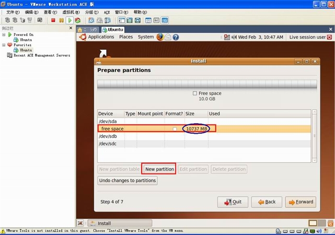Close the sidebar panel with X
Screen dimensions: 335x235
[x=71, y=28]
